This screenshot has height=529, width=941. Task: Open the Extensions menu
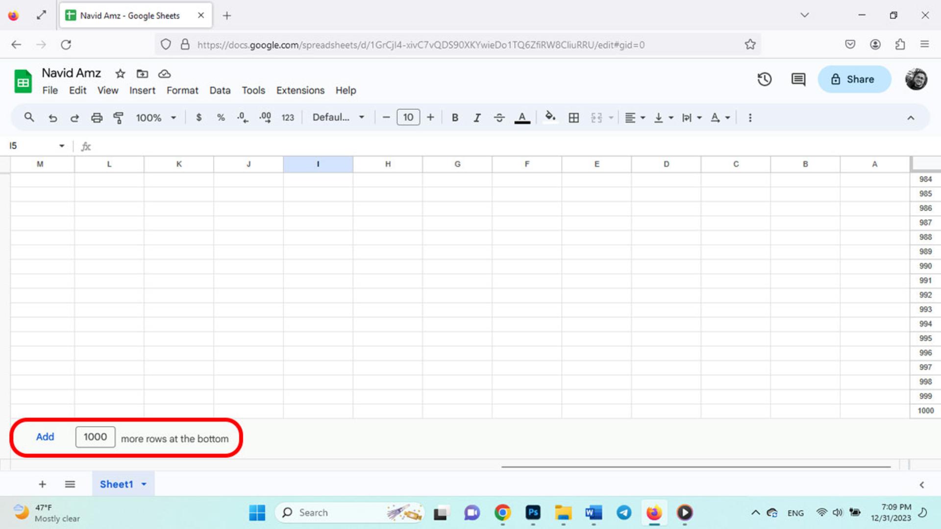300,90
